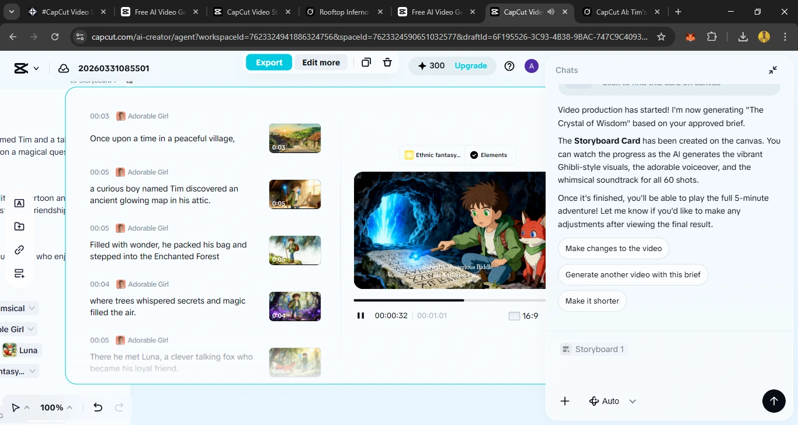
Task: Open thumbnail for the glowing map scene
Action: click(x=295, y=194)
